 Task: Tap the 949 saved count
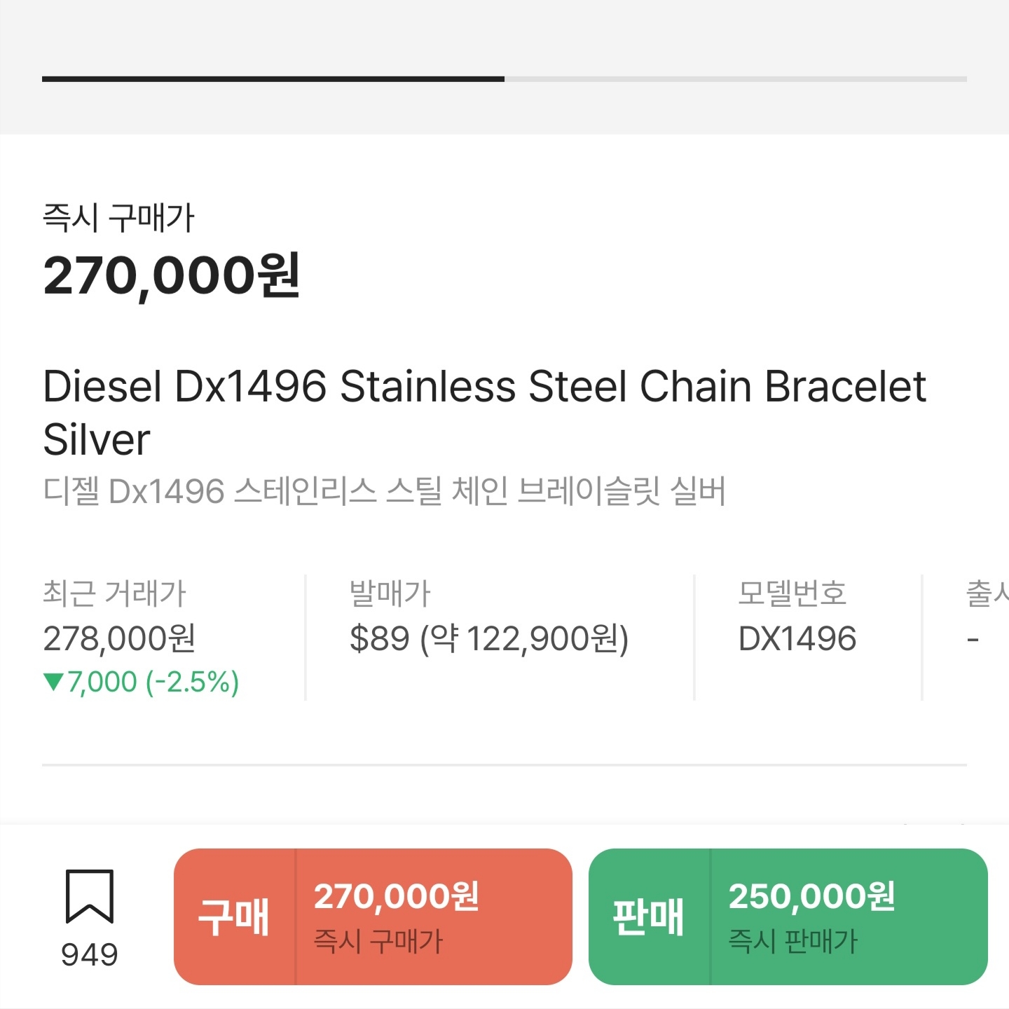tap(90, 955)
